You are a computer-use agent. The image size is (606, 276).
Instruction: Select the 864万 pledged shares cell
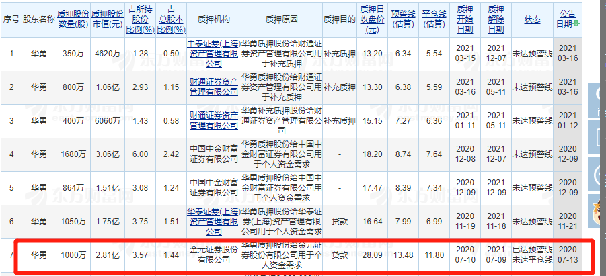[x=73, y=188]
